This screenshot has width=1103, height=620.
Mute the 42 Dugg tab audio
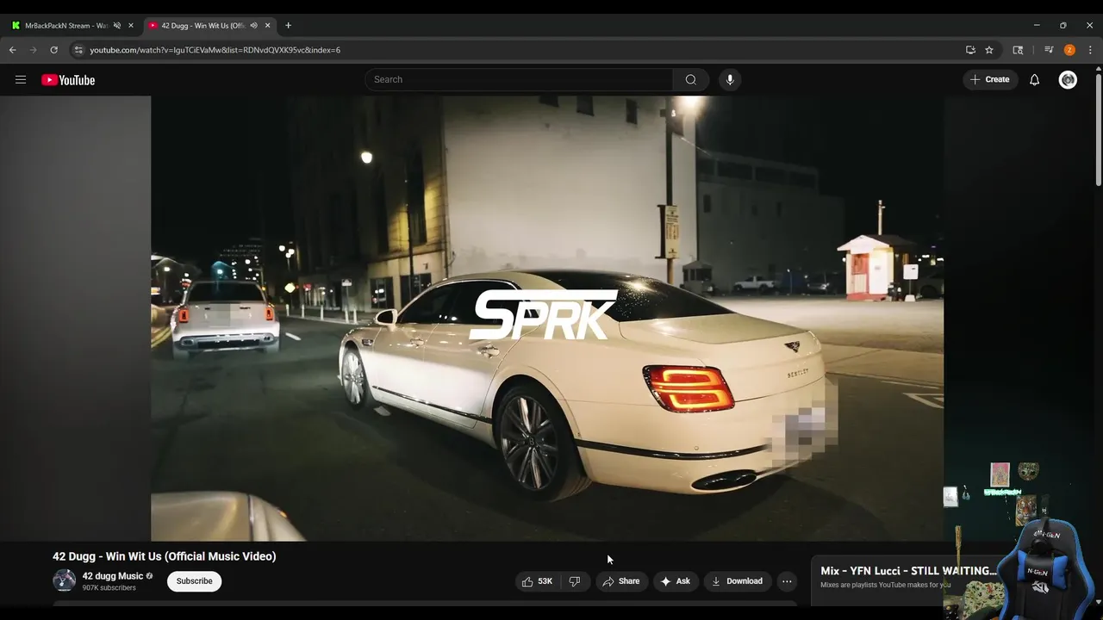click(x=253, y=26)
